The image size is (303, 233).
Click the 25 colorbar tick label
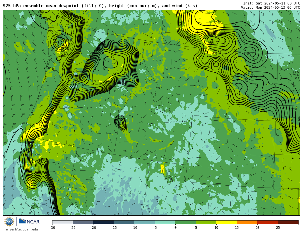(x=278, y=228)
